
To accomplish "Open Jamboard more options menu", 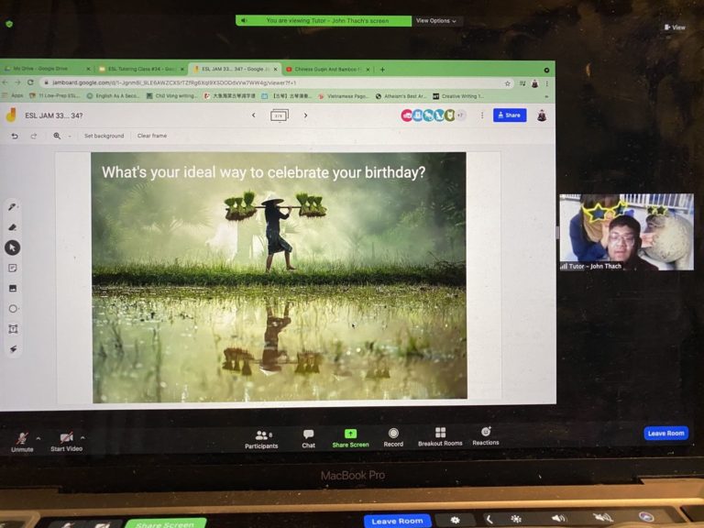I will coord(482,115).
